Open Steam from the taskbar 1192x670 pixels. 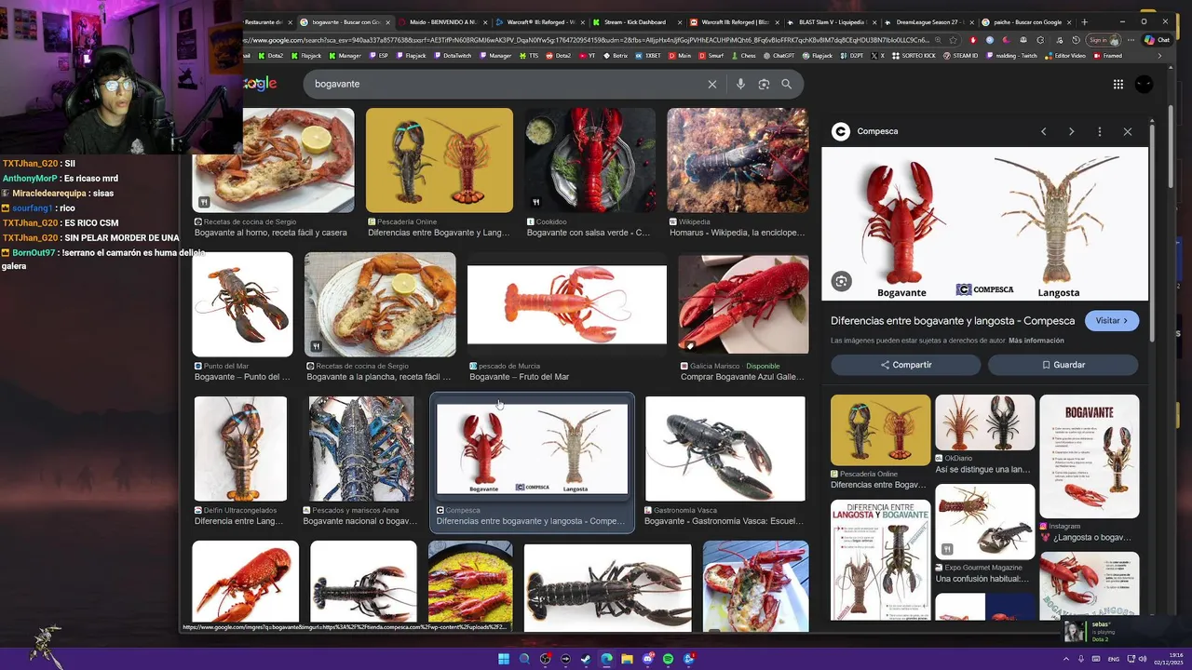pyautogui.click(x=586, y=659)
